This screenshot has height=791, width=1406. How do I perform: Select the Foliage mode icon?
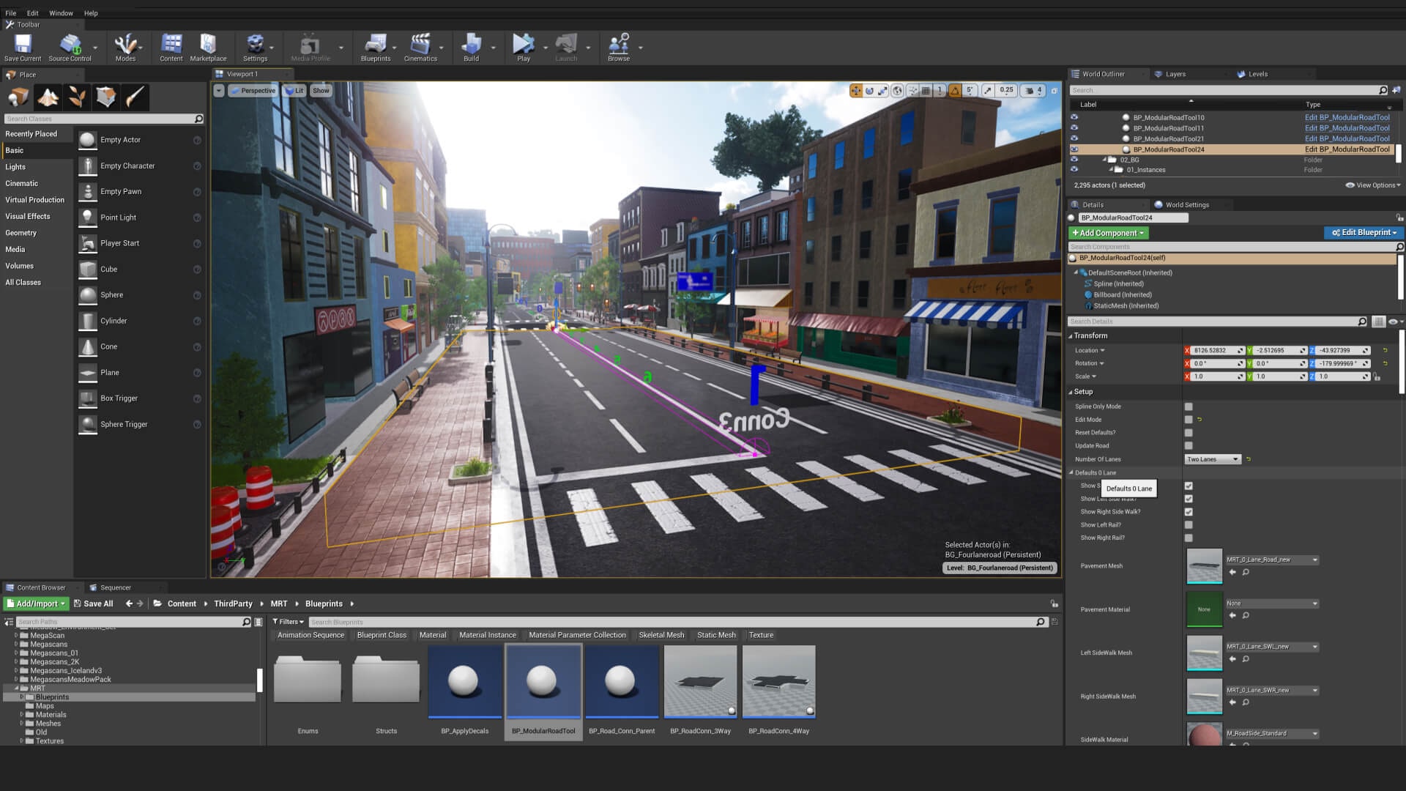(77, 97)
